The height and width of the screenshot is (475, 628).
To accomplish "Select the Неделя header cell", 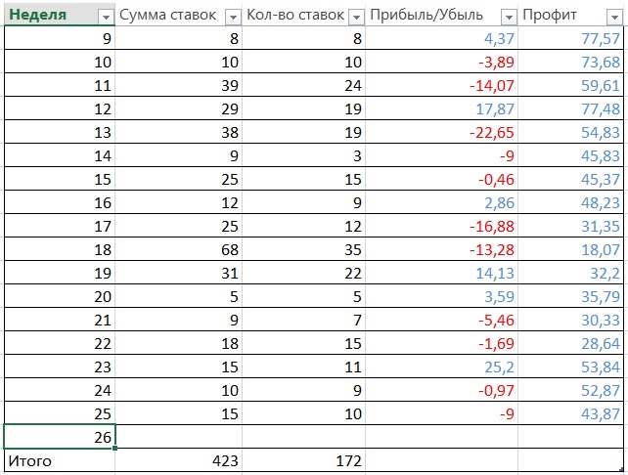I will [60, 15].
